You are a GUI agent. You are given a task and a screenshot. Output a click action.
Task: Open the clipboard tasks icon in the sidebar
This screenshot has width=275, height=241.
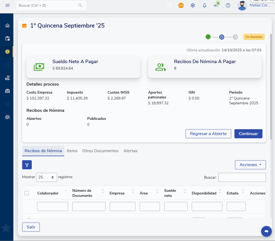[7, 39]
